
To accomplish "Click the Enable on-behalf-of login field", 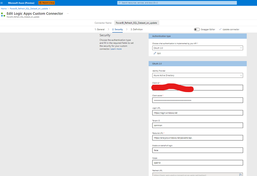I will click(198, 150).
